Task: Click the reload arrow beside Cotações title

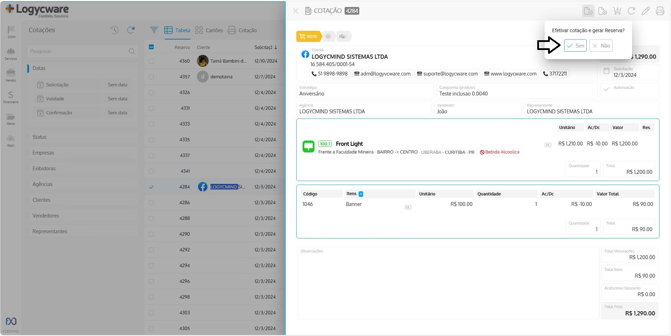Action: [x=131, y=30]
